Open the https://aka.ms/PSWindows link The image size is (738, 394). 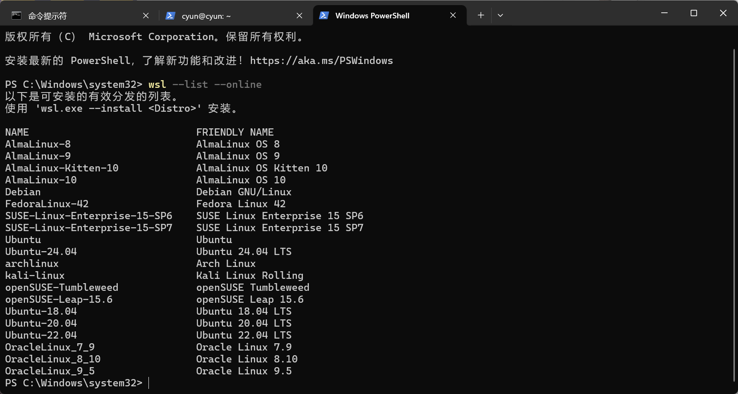(321, 61)
